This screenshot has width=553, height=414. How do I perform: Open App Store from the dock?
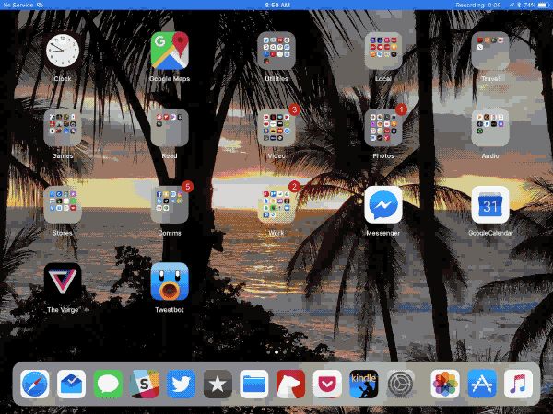tap(482, 384)
